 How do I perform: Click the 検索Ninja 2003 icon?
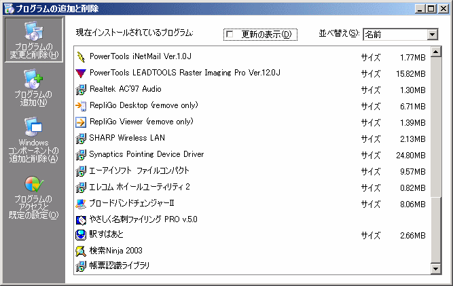click(x=81, y=251)
